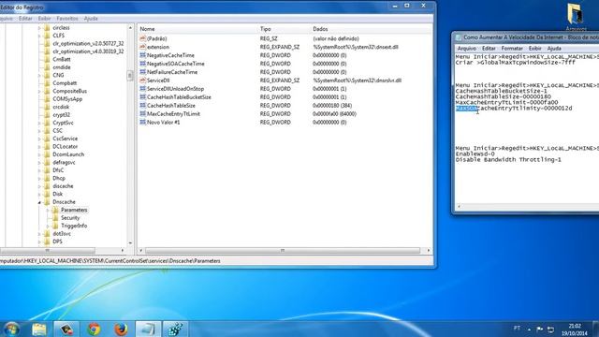The height and width of the screenshot is (337, 599).
Task: Click 0x0000fa00 (64000) data cell
Action: coord(334,114)
